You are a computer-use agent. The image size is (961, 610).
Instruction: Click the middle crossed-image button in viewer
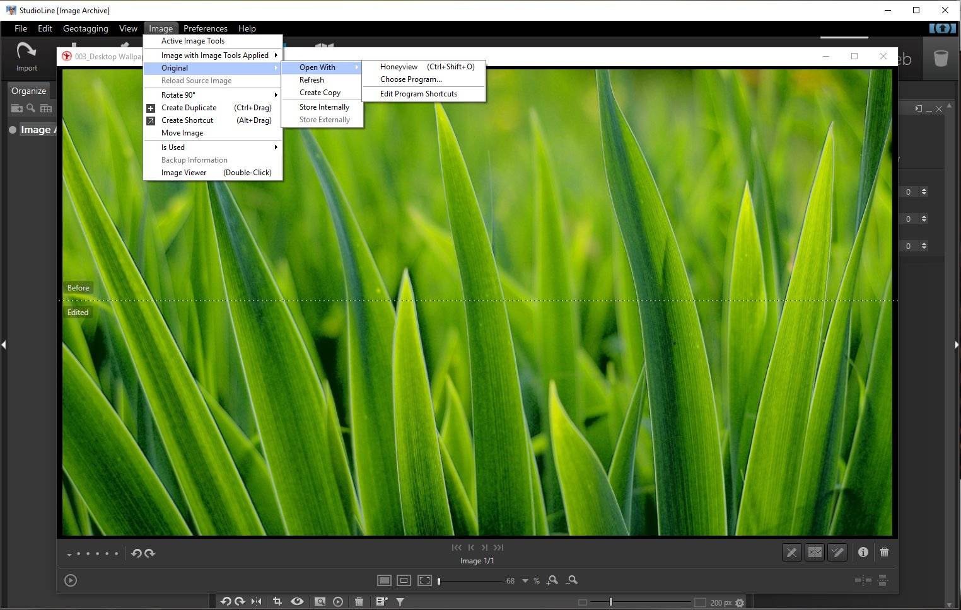point(815,553)
